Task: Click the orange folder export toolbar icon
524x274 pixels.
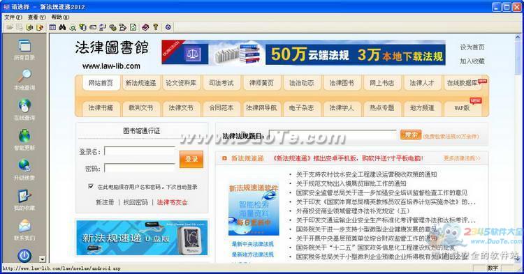Action: (x=40, y=27)
